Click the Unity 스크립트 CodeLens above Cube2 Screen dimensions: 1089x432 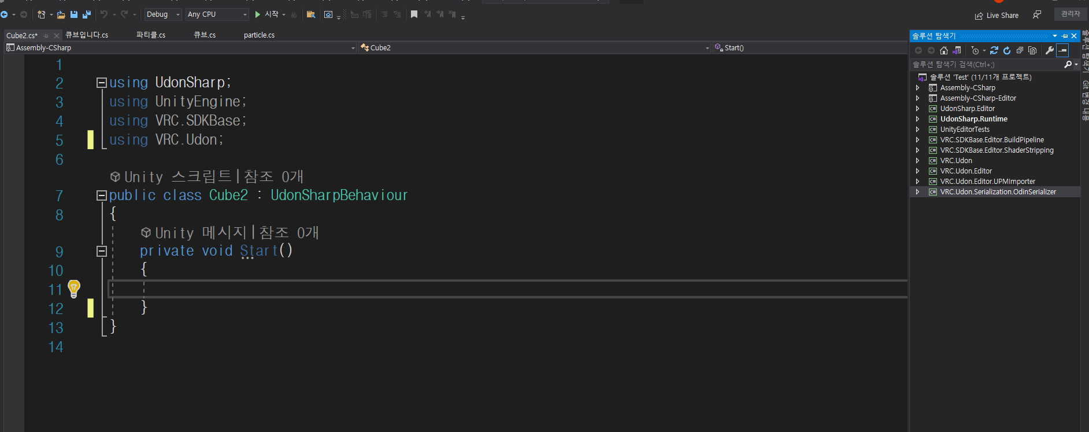[x=207, y=176]
